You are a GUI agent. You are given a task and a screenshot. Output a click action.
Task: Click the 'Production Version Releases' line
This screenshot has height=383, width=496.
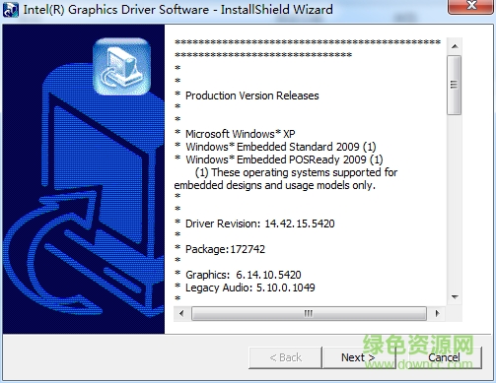point(252,96)
